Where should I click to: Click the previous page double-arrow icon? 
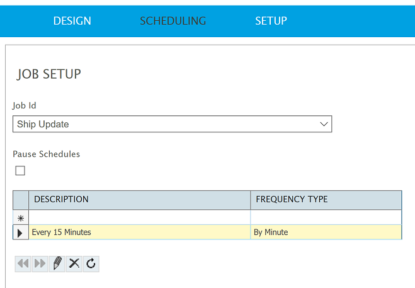tap(23, 263)
